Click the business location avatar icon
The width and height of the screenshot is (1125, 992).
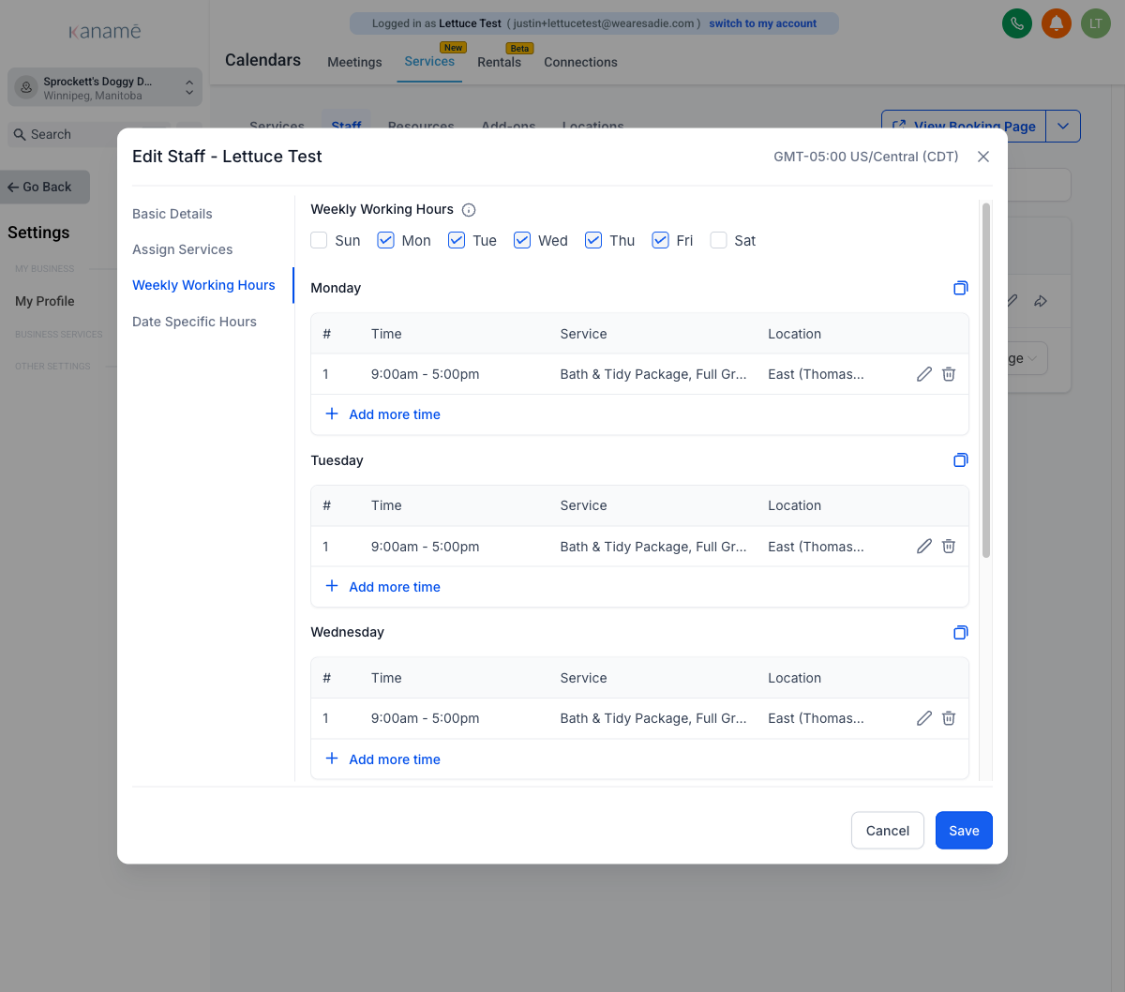point(26,87)
